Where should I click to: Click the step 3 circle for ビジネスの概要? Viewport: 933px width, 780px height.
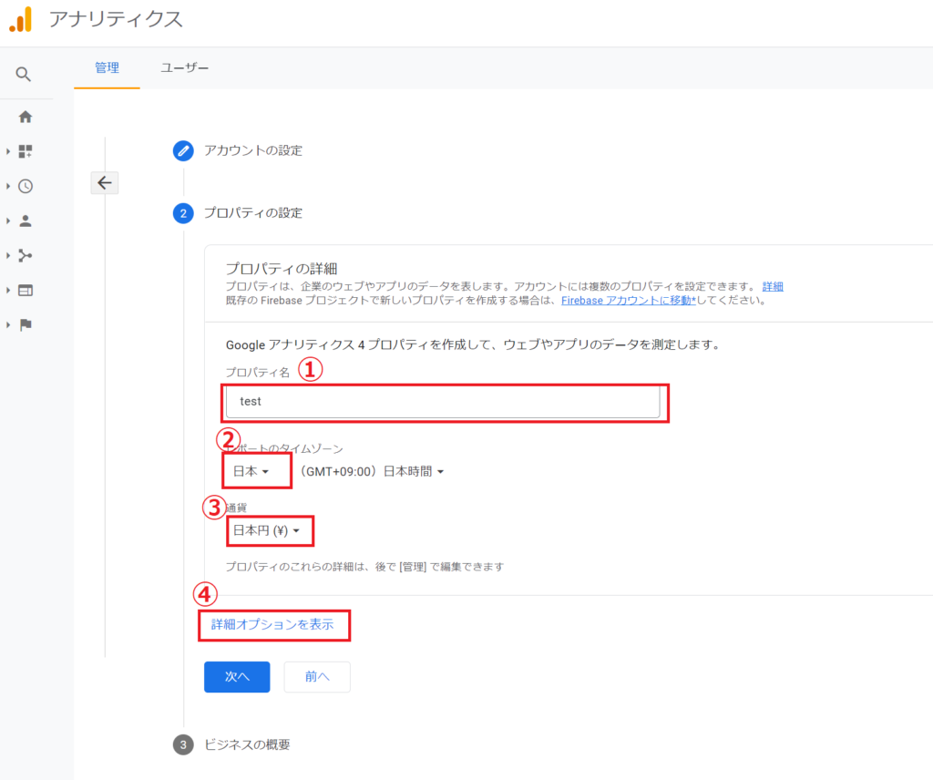(x=183, y=744)
